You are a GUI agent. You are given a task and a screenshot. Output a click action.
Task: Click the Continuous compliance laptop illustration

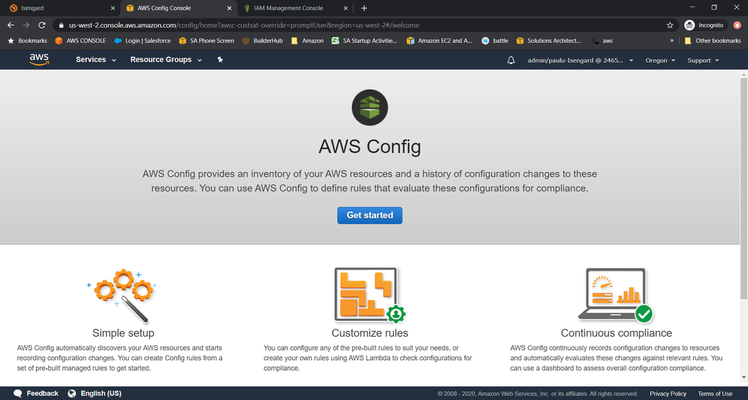[616, 295]
